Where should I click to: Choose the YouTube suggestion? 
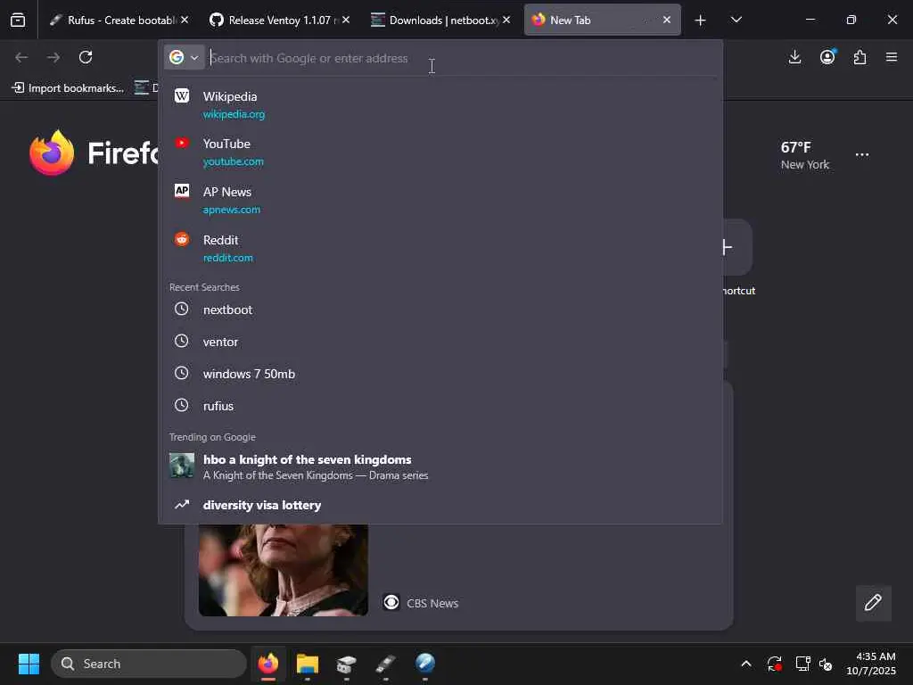[x=440, y=152]
